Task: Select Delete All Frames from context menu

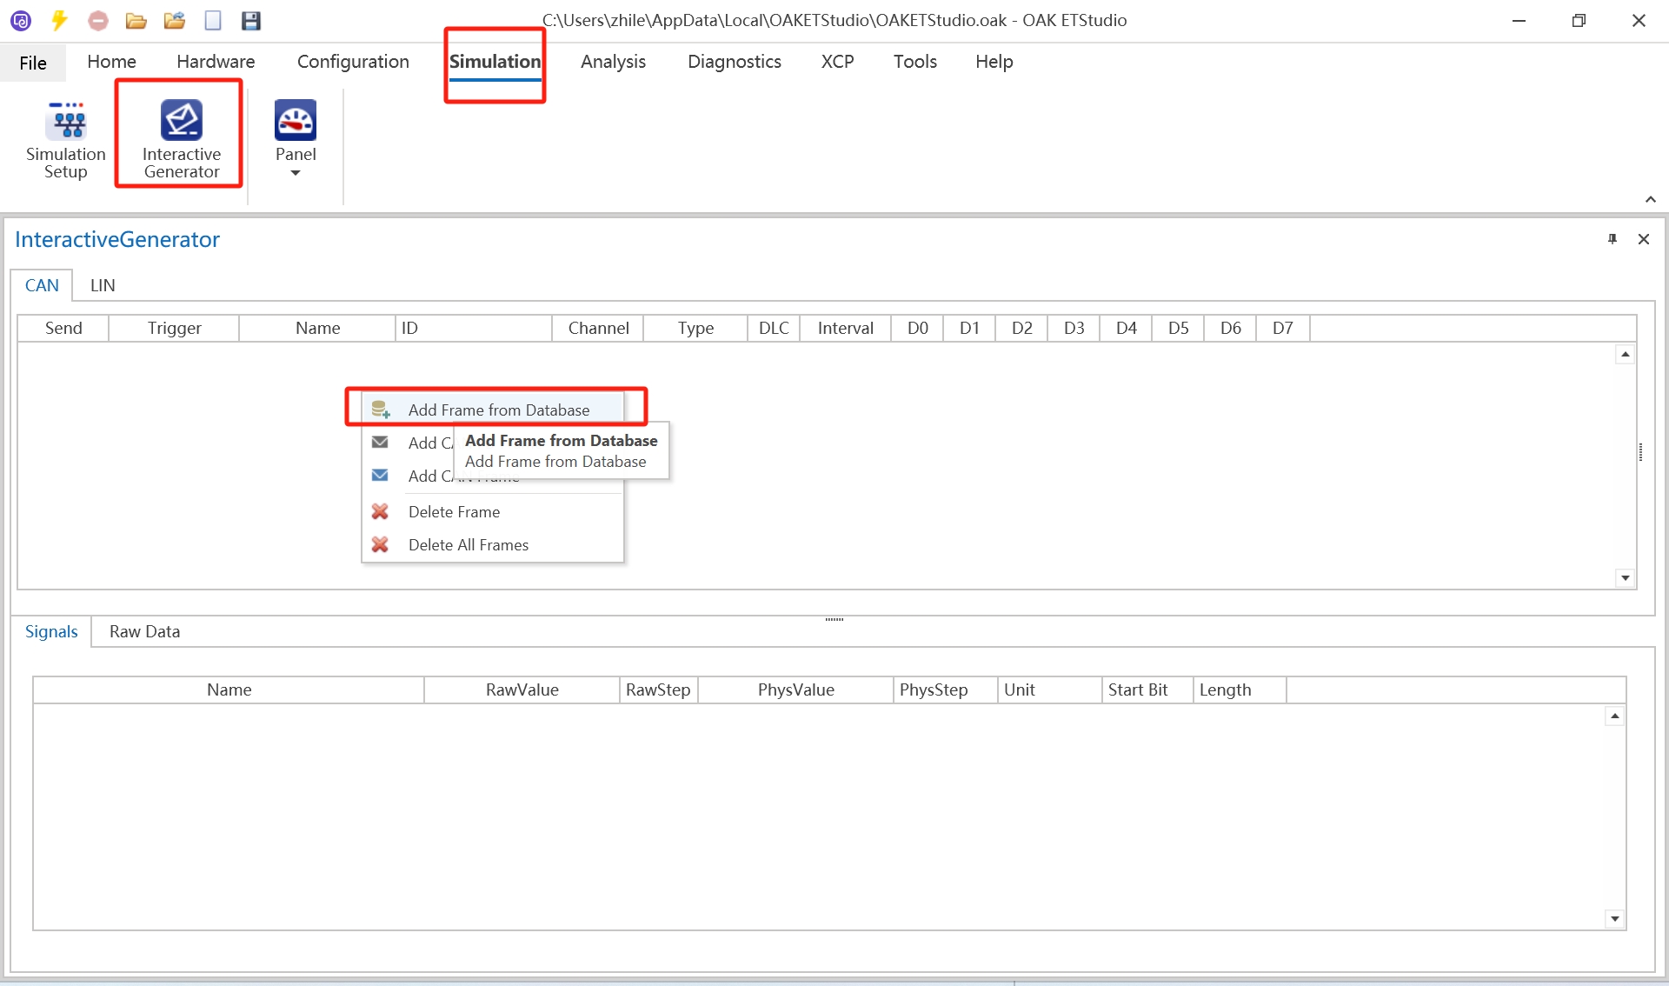Action: pyautogui.click(x=468, y=545)
